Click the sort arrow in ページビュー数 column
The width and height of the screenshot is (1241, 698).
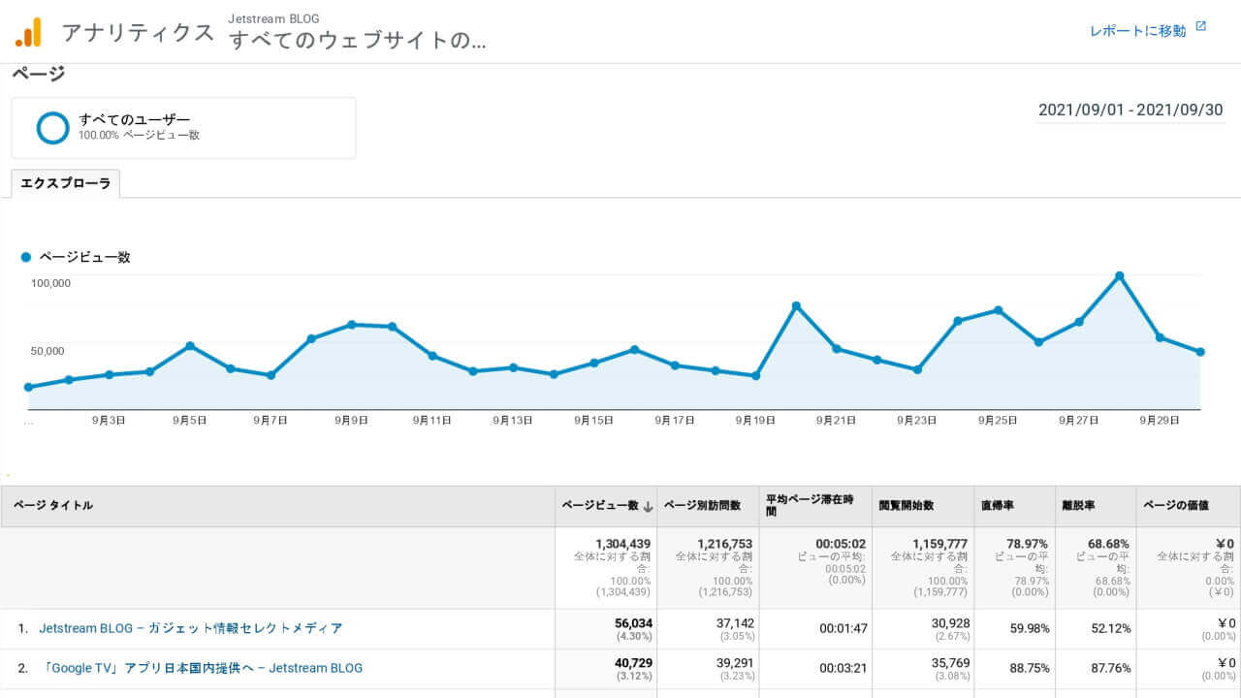648,506
